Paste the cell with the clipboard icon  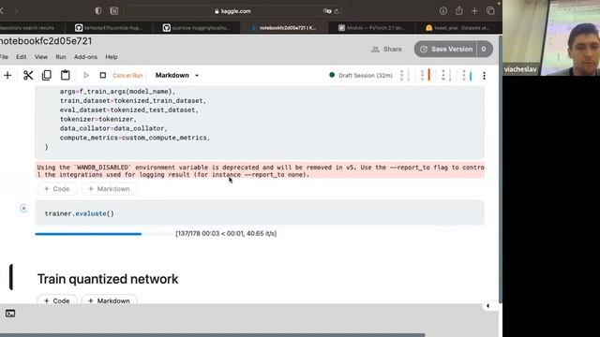(x=66, y=75)
